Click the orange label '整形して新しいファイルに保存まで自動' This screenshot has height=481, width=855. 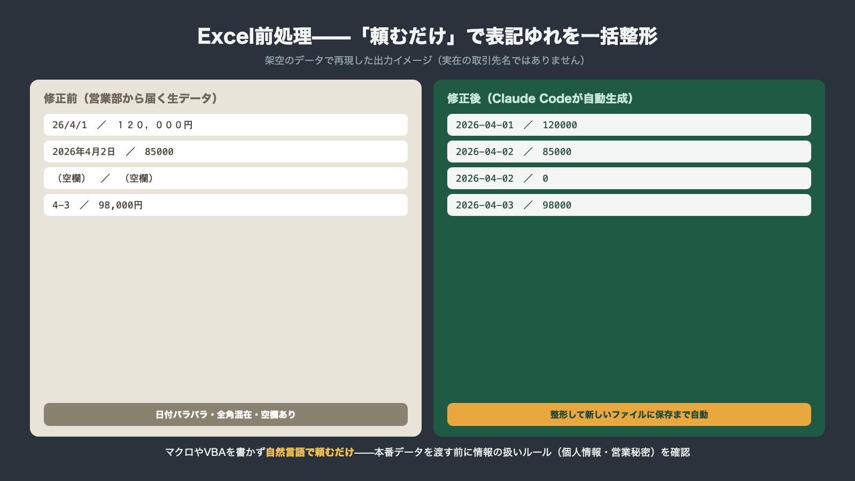pos(629,414)
